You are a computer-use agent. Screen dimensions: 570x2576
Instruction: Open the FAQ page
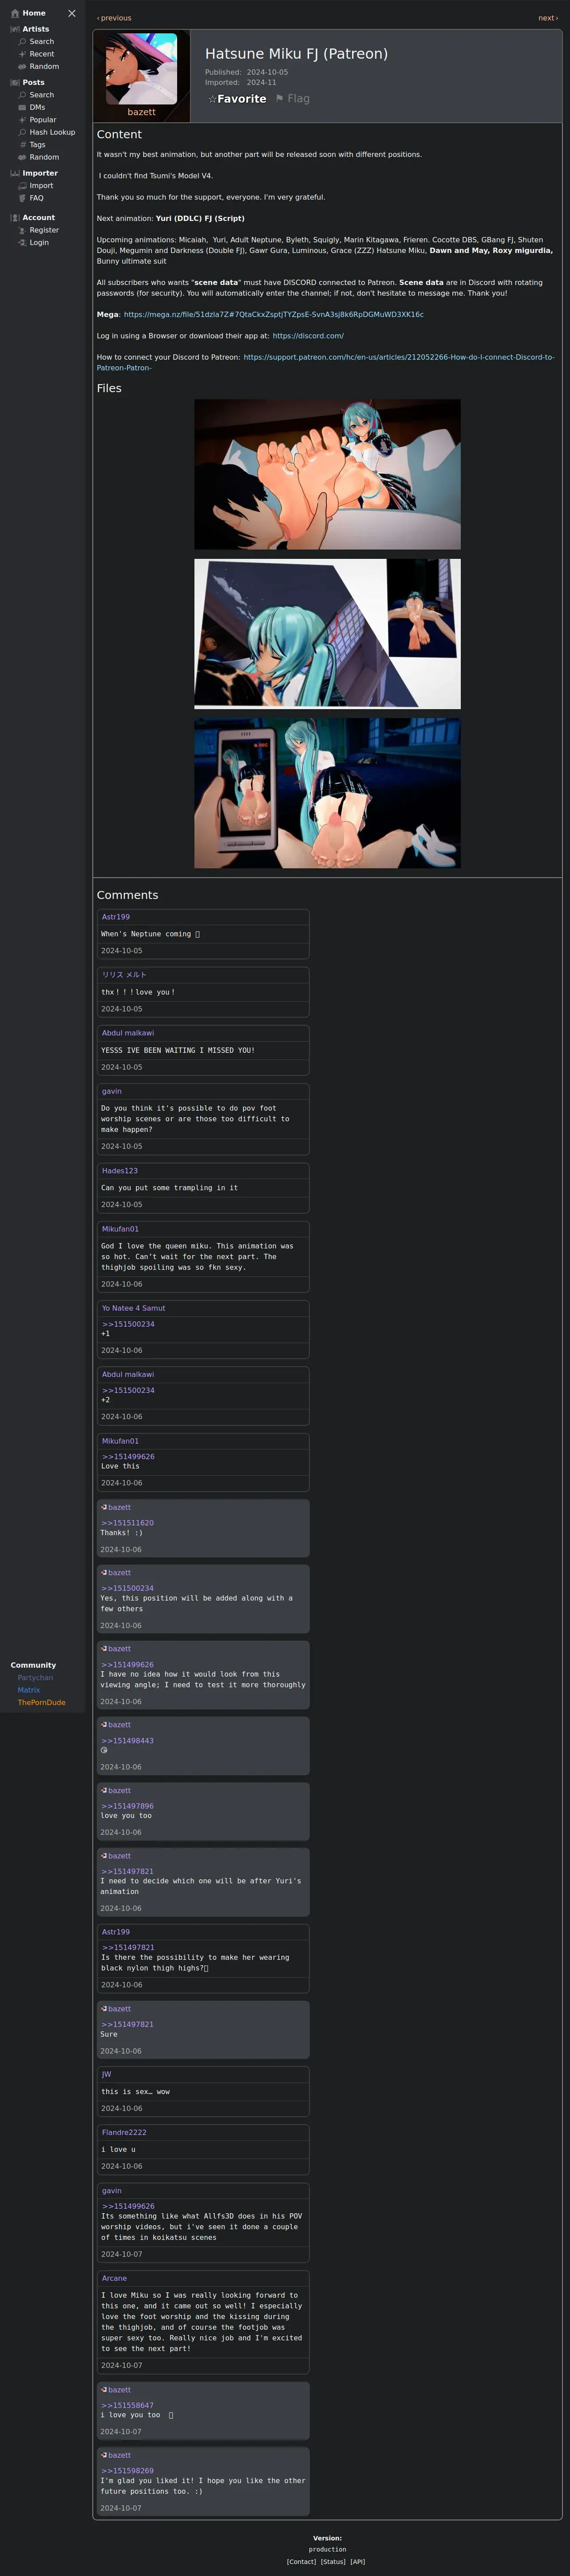pos(36,198)
